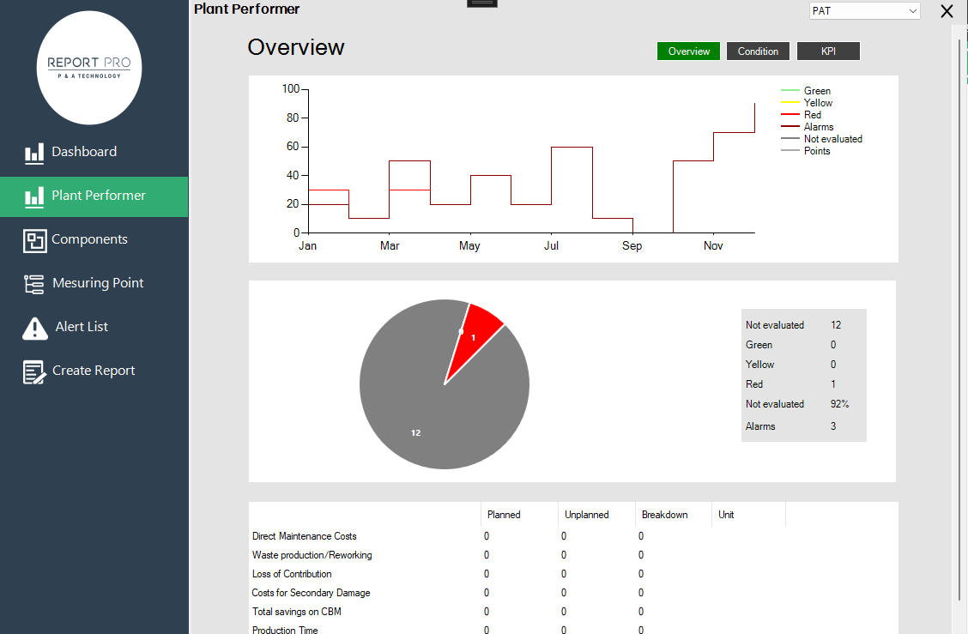Select the green Overview tab button
This screenshot has width=968, height=634.
(688, 51)
